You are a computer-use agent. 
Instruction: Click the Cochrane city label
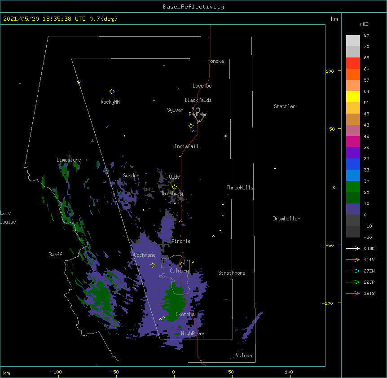[145, 255]
